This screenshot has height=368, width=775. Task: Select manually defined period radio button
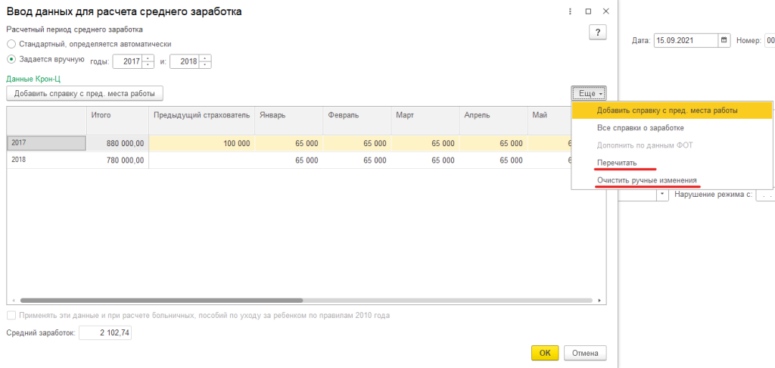[x=11, y=59]
